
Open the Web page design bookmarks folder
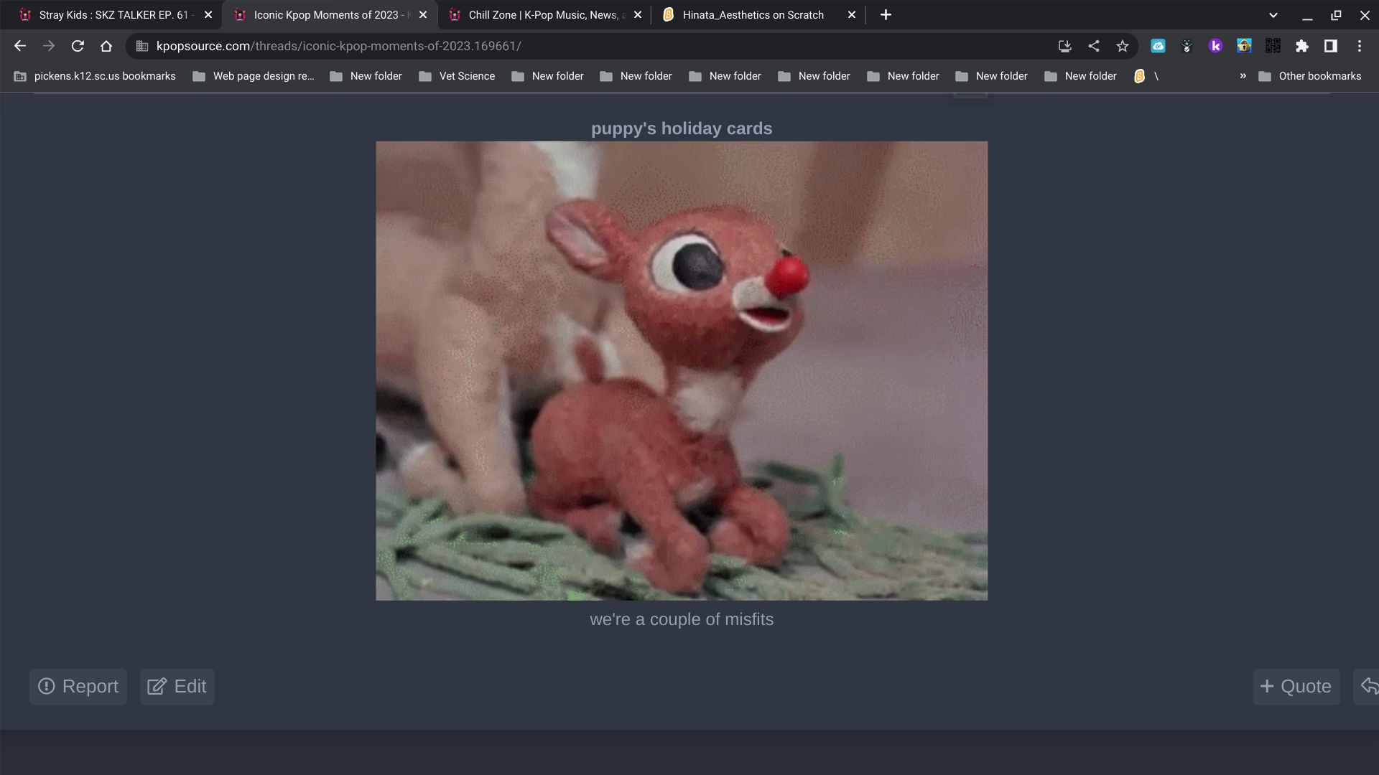point(254,76)
